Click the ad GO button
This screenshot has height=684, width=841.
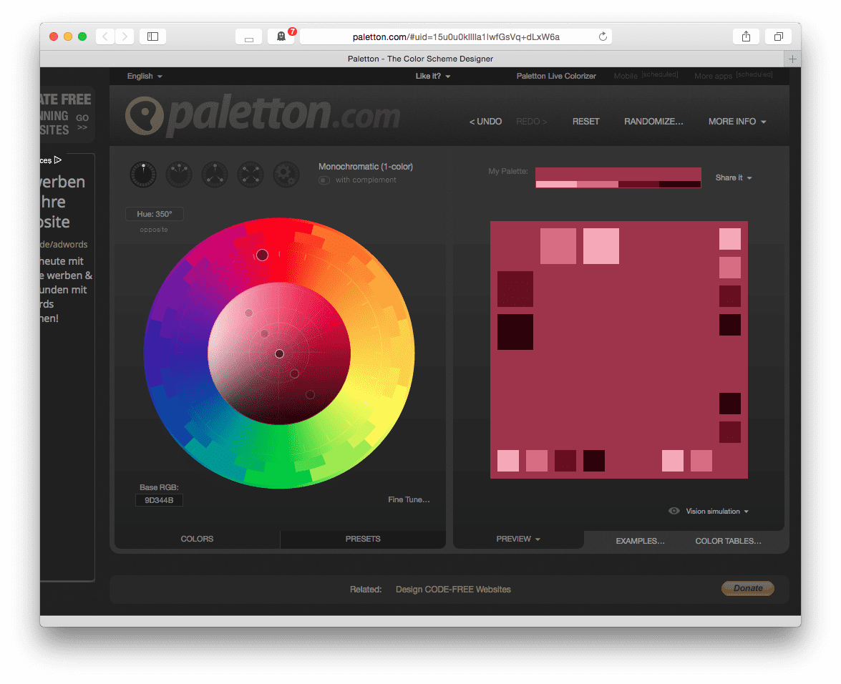82,122
